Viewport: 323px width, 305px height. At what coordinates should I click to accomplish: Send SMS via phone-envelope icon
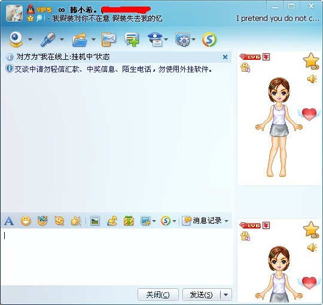pyautogui.click(x=108, y=39)
